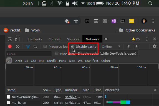
Task: Filter requests by Manifest
Action: (x=92, y=61)
